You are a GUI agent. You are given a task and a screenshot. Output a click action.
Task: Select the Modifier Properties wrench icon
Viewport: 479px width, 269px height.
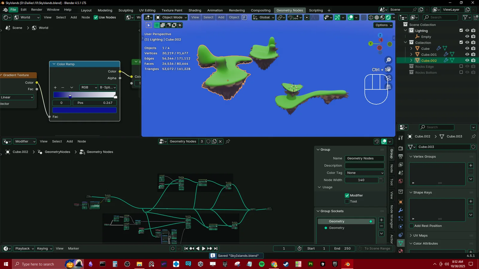401,210
